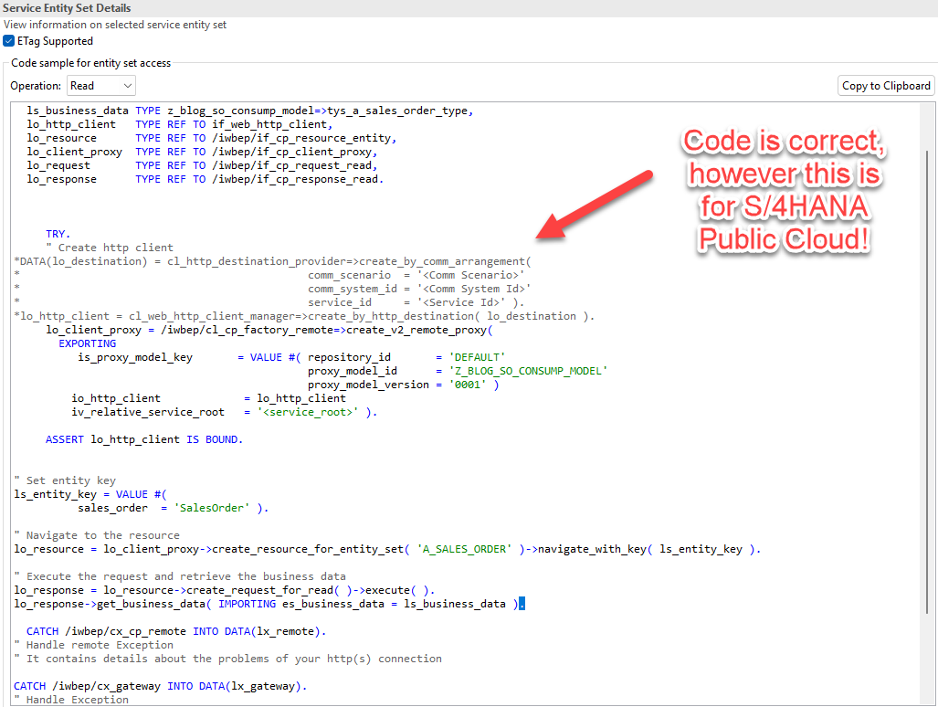Click the ASSERT lo_http_client IS BOUND line
This screenshot has height=707, width=938.
point(144,439)
